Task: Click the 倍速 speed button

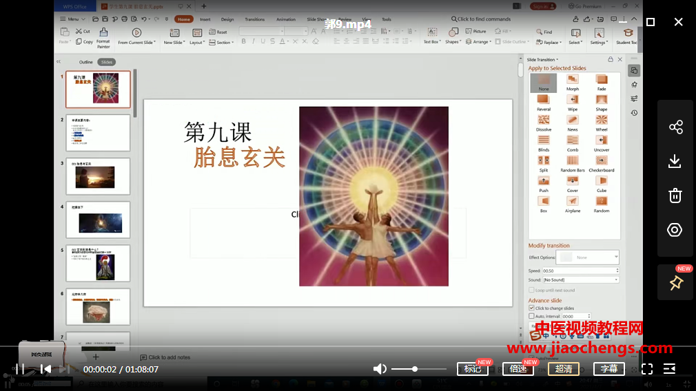Action: coord(518,369)
